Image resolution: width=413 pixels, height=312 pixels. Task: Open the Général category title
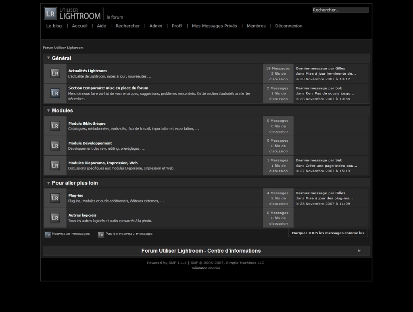tap(61, 58)
